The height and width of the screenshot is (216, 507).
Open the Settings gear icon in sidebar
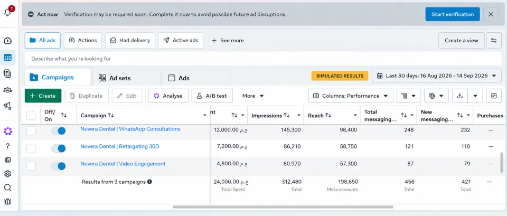[8, 174]
